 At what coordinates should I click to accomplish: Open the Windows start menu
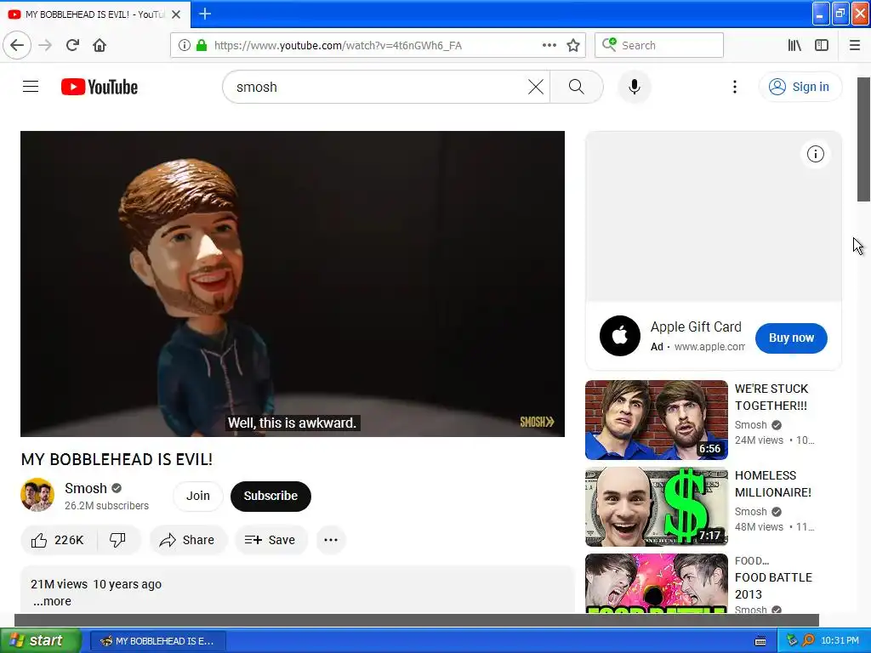point(41,640)
